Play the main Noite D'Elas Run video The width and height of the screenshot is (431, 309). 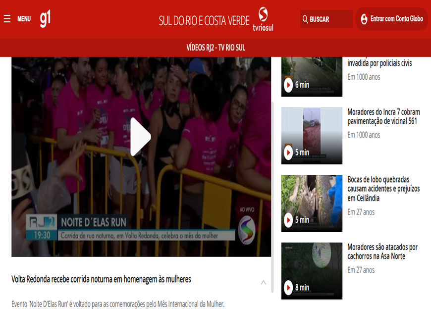(141, 137)
